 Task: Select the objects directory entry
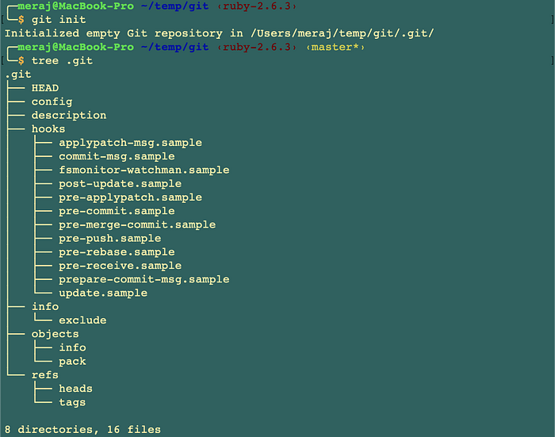(x=55, y=334)
